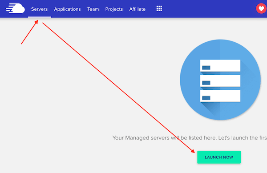Go to the Team tab
The image size is (267, 173).
[93, 9]
